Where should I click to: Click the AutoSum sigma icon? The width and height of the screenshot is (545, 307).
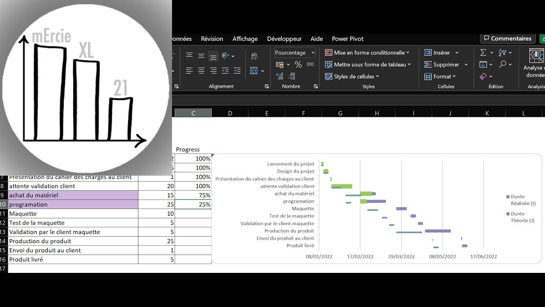[x=483, y=52]
